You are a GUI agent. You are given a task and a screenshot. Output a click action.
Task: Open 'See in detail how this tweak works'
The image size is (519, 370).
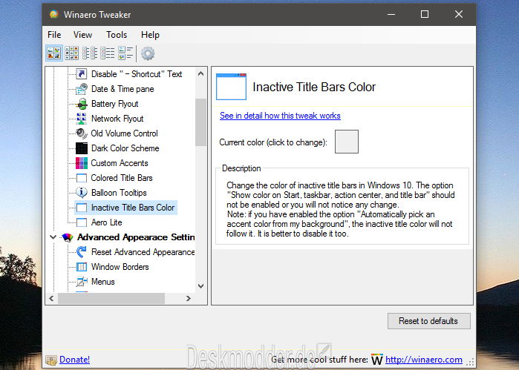click(x=280, y=116)
